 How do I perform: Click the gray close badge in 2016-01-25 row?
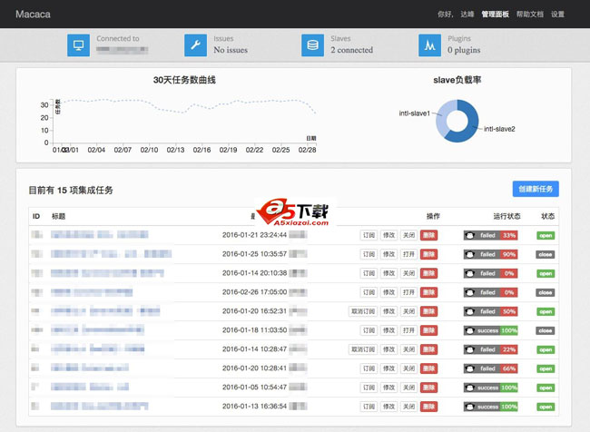click(x=546, y=255)
